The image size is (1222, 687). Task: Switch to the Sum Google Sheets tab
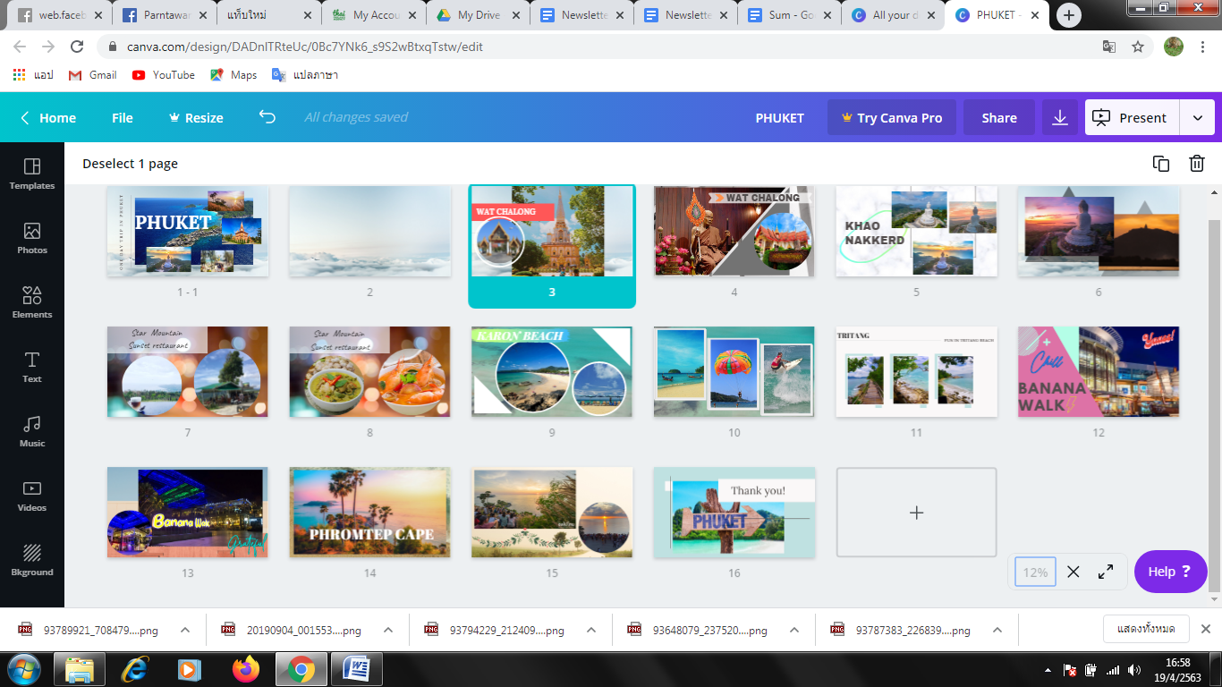coord(789,15)
